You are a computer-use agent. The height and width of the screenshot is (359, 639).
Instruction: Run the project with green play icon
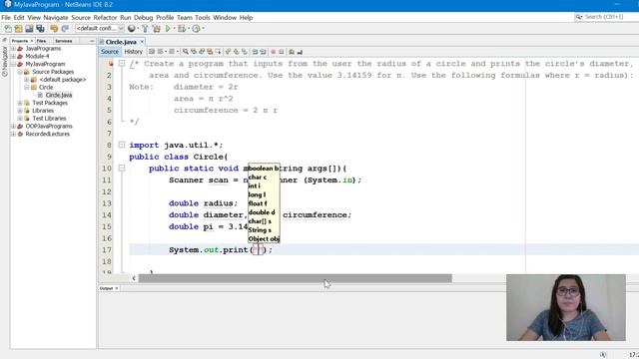(168, 29)
